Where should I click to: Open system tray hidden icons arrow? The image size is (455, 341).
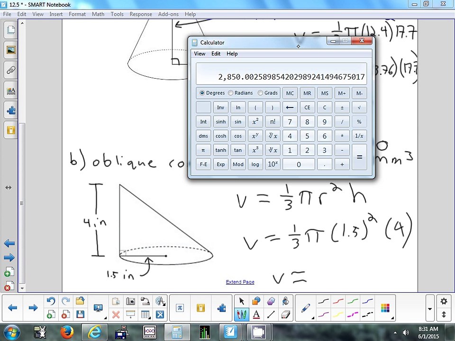[x=395, y=332]
